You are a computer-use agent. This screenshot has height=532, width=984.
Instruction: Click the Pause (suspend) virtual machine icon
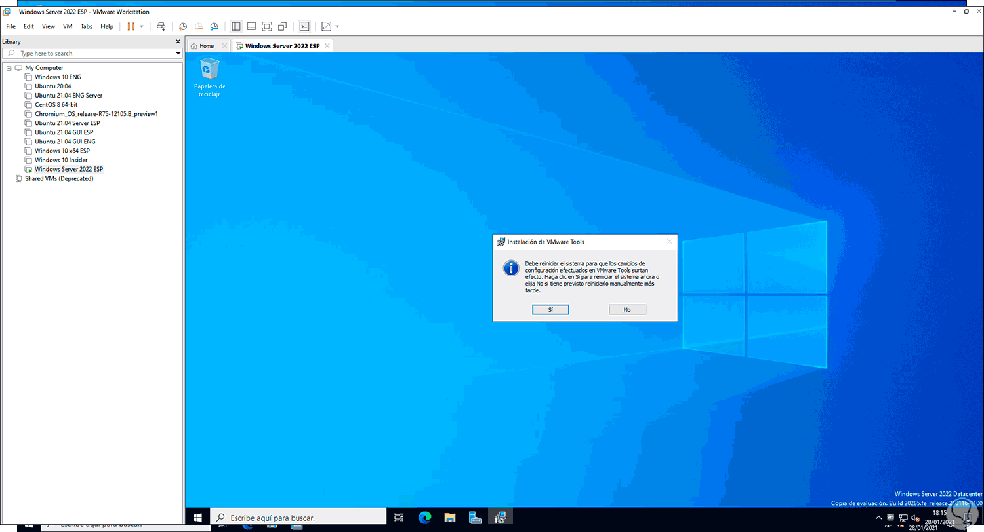131,26
